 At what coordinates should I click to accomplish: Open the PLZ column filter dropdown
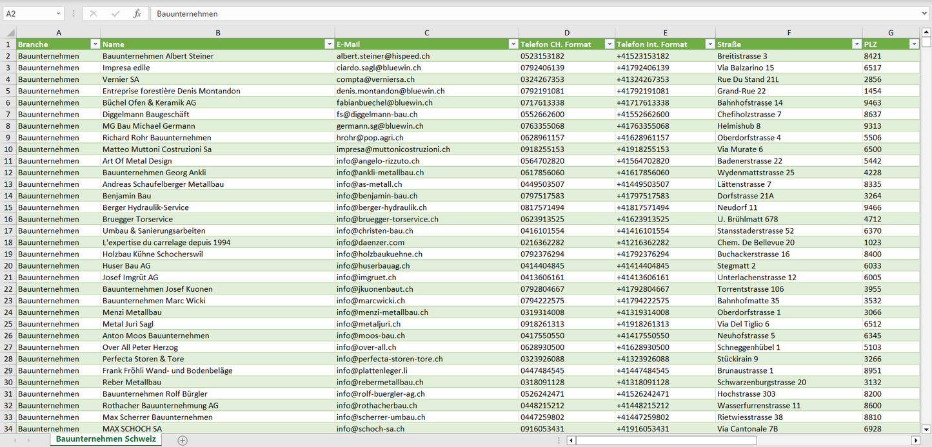point(914,44)
